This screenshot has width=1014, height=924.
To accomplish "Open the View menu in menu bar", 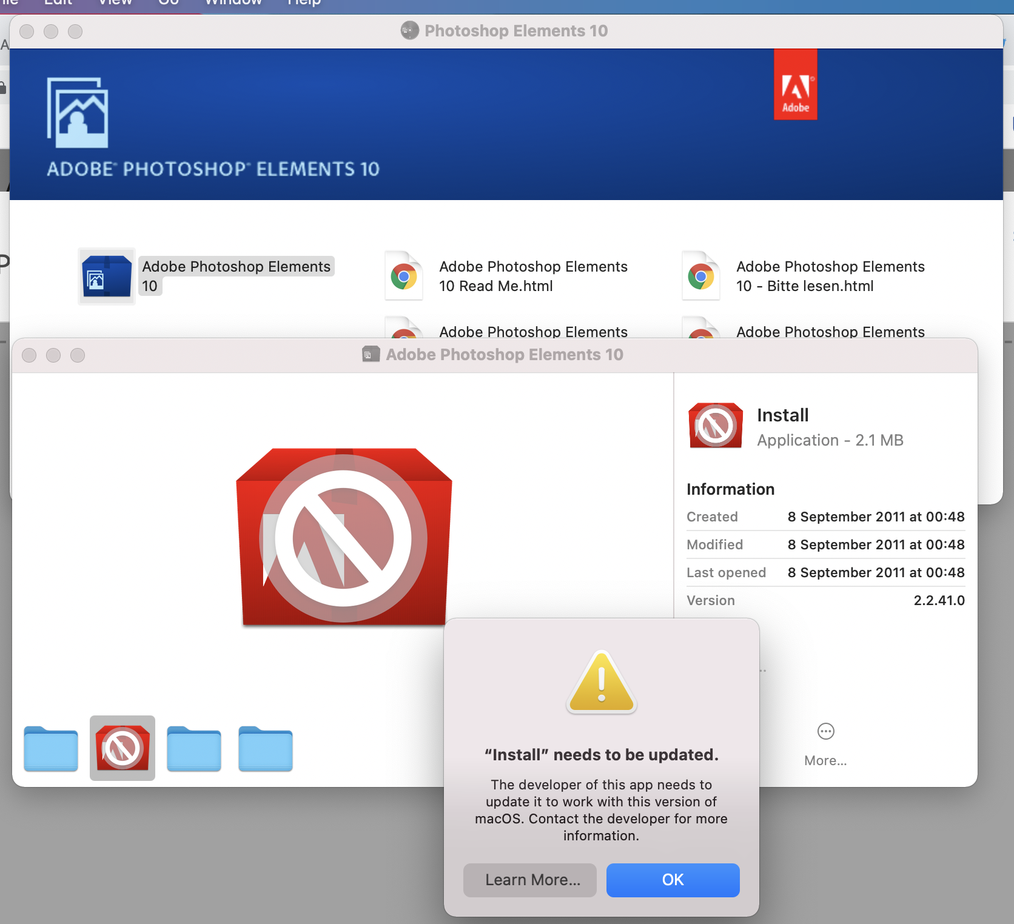I will (115, 2).
